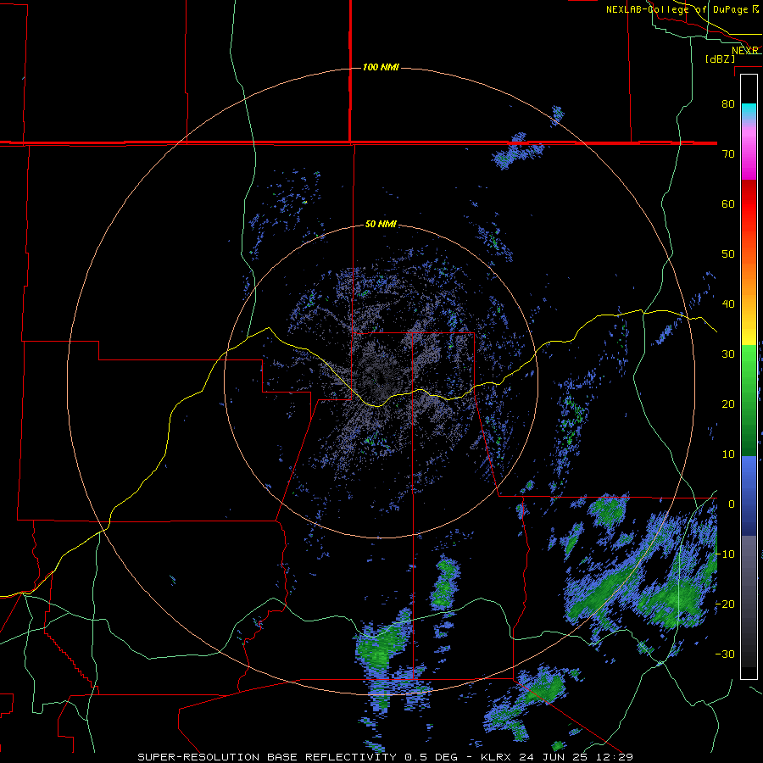The image size is (763, 763).
Task: Click the -20 value on dBZ scale
Action: tap(725, 604)
